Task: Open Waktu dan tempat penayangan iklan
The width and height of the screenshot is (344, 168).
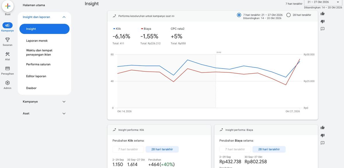Action: pyautogui.click(x=39, y=53)
